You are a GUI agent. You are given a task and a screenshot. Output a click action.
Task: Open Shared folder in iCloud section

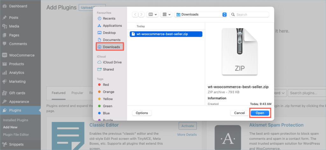[x=105, y=69]
